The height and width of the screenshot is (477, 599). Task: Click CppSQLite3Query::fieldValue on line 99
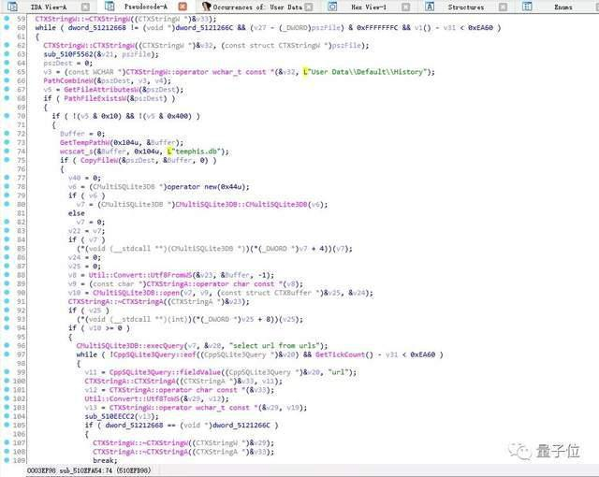165,372
